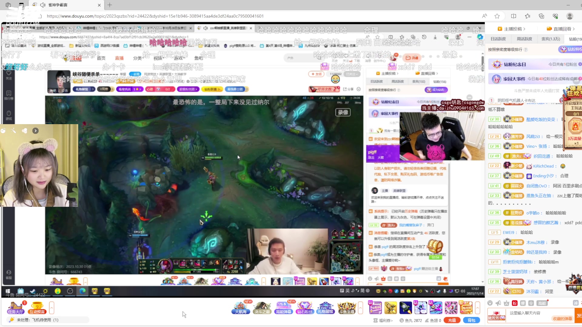582x327 pixels.
Task: Click the 钻粉特权 privilege button
Action: (570, 49)
